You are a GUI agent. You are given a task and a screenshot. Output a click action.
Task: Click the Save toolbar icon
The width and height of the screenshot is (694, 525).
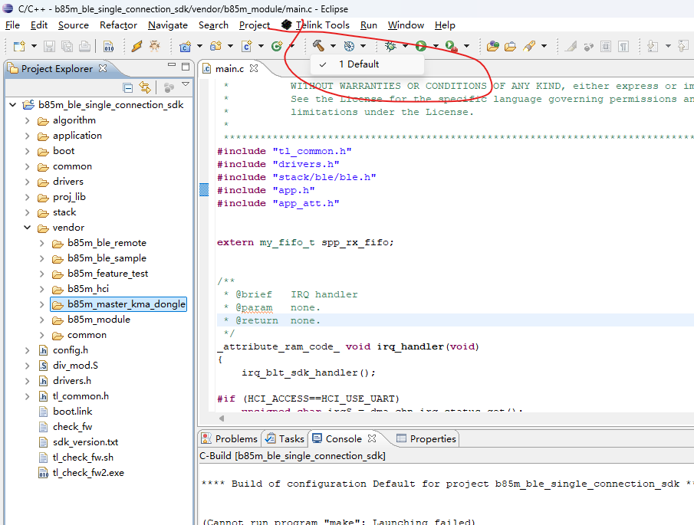pos(50,46)
